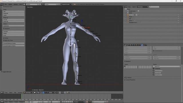This screenshot has width=183, height=103.
Task: Open the Marker menu in timeline
Action: [x=11, y=102]
